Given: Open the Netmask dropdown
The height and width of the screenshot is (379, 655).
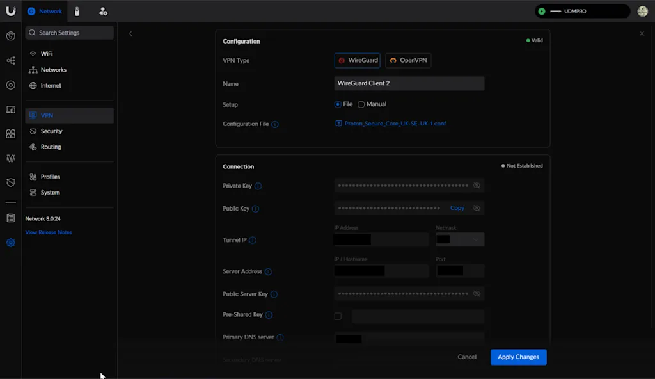Looking at the screenshot, I should 459,239.
